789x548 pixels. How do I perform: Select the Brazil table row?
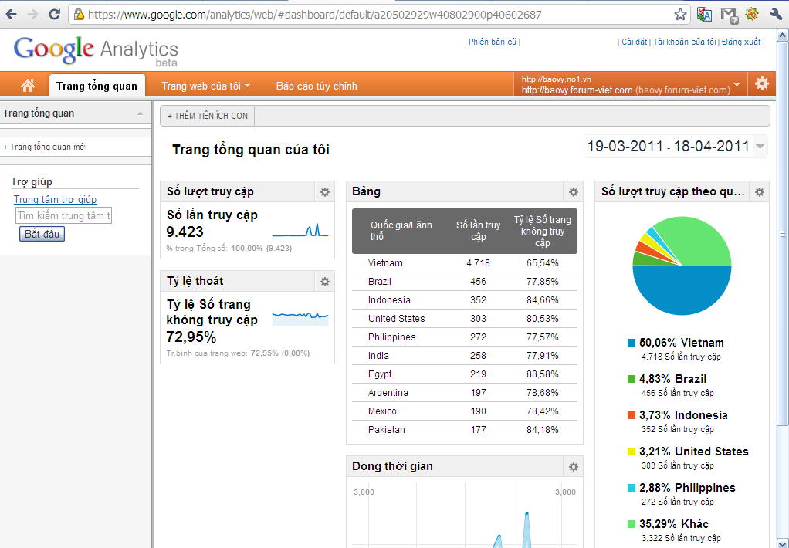coord(465,282)
